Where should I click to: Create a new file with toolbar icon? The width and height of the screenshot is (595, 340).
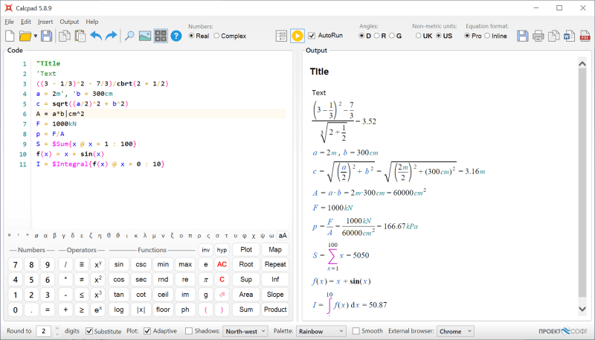[10, 36]
